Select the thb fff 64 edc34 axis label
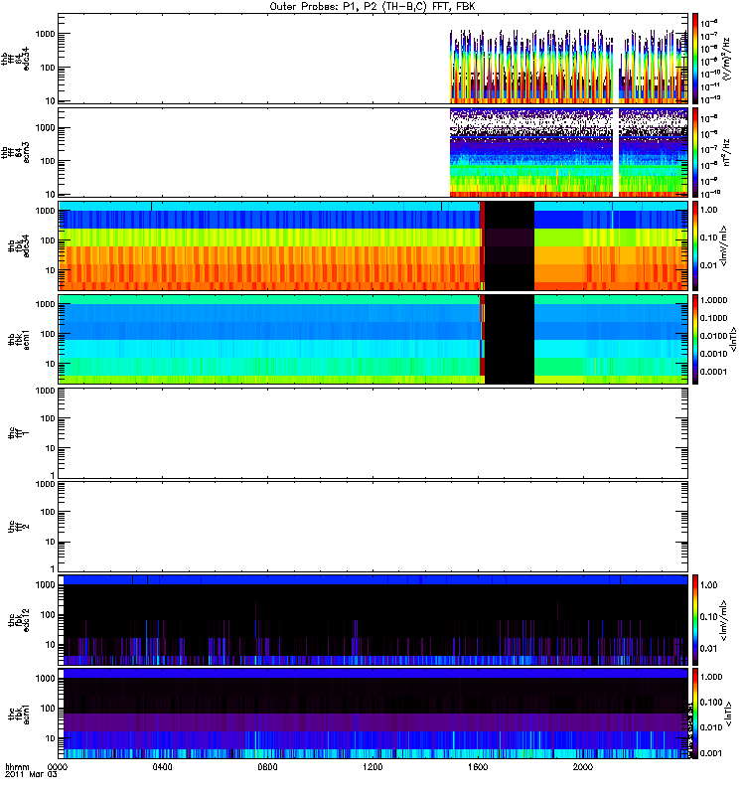This screenshot has height=795, width=745. pos(16,59)
